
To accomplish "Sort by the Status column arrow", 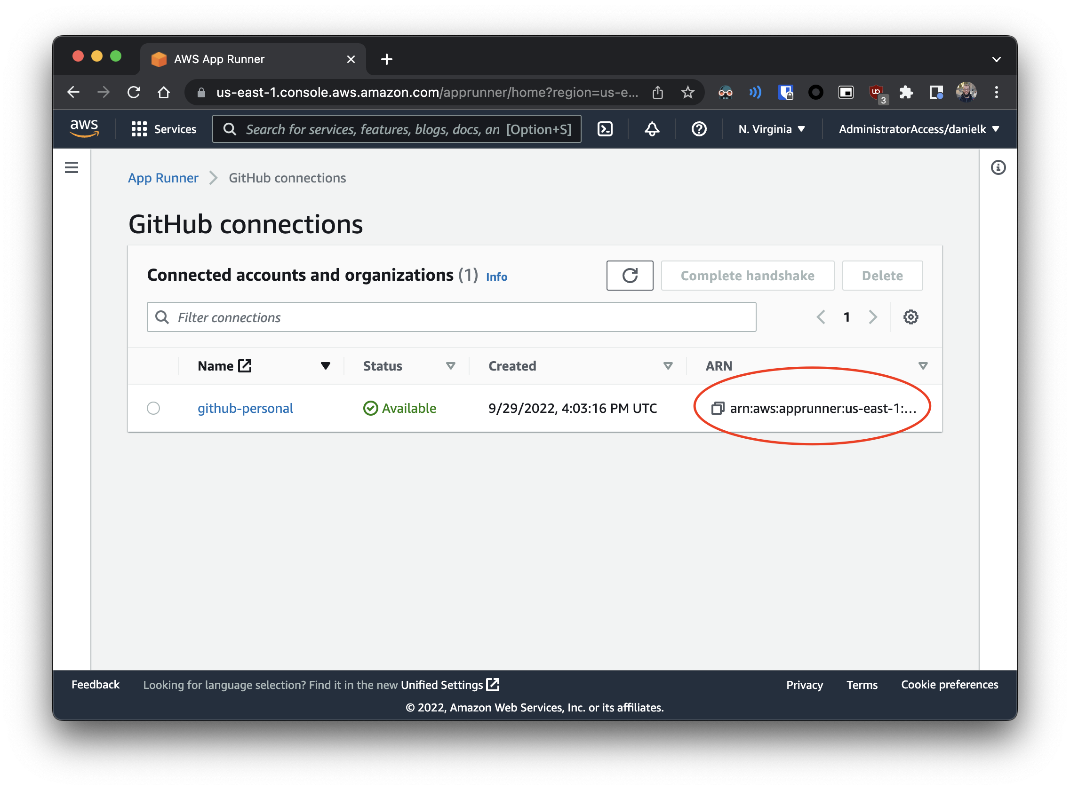I will click(x=450, y=366).
